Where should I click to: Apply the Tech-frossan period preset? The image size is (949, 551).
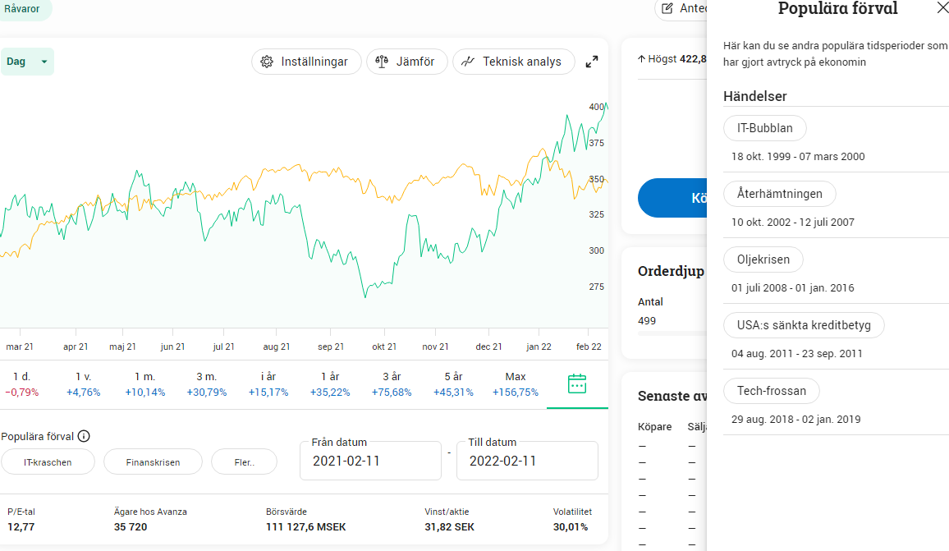click(772, 391)
